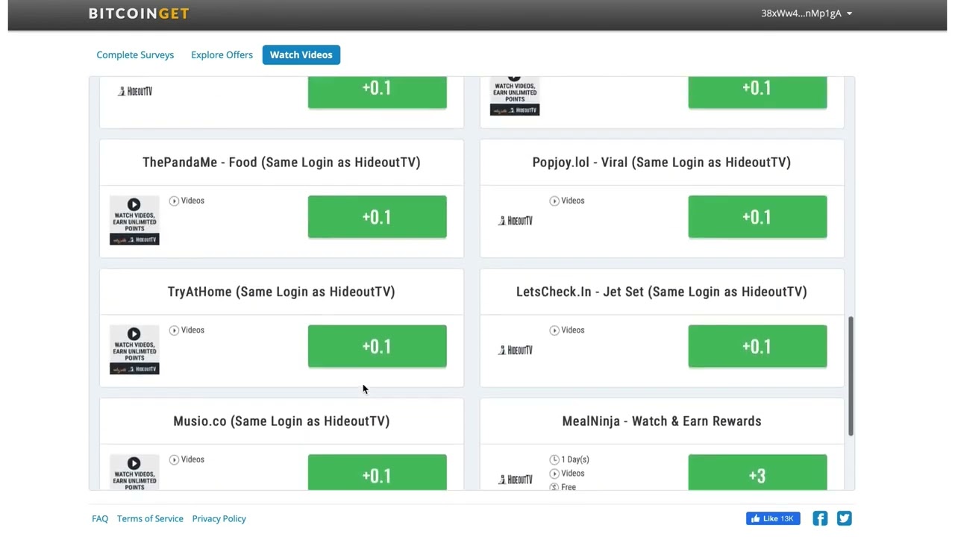Expand the 38xWw4...nMp1gA account dropdown
Image resolution: width=955 pixels, height=537 pixels.
[x=807, y=13]
